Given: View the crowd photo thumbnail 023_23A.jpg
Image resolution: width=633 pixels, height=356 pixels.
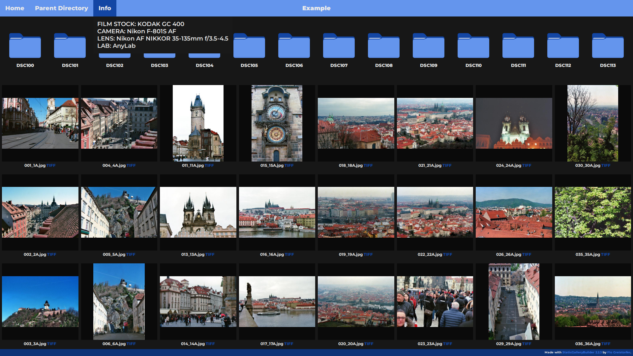Looking at the screenshot, I should (435, 302).
